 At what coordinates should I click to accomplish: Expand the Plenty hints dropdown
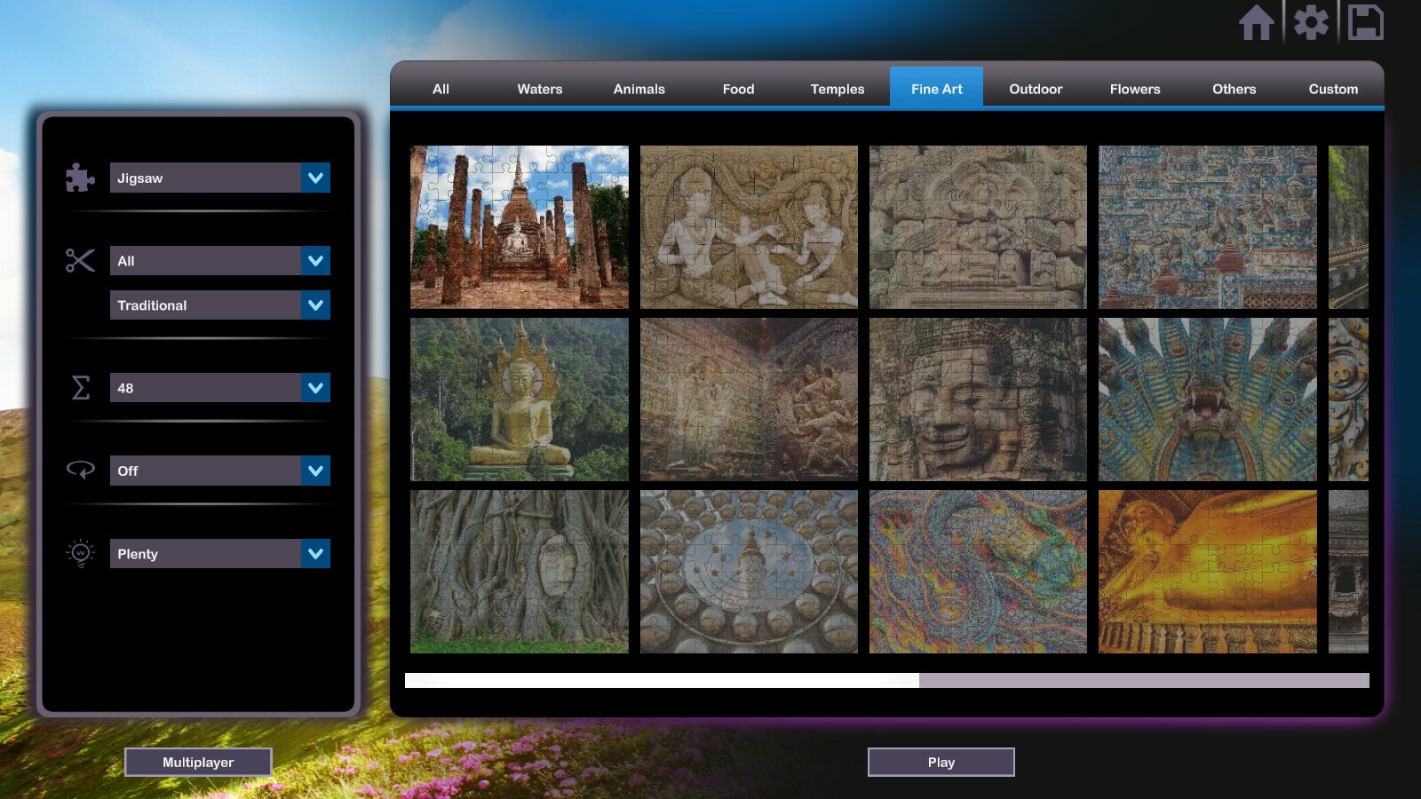(219, 553)
